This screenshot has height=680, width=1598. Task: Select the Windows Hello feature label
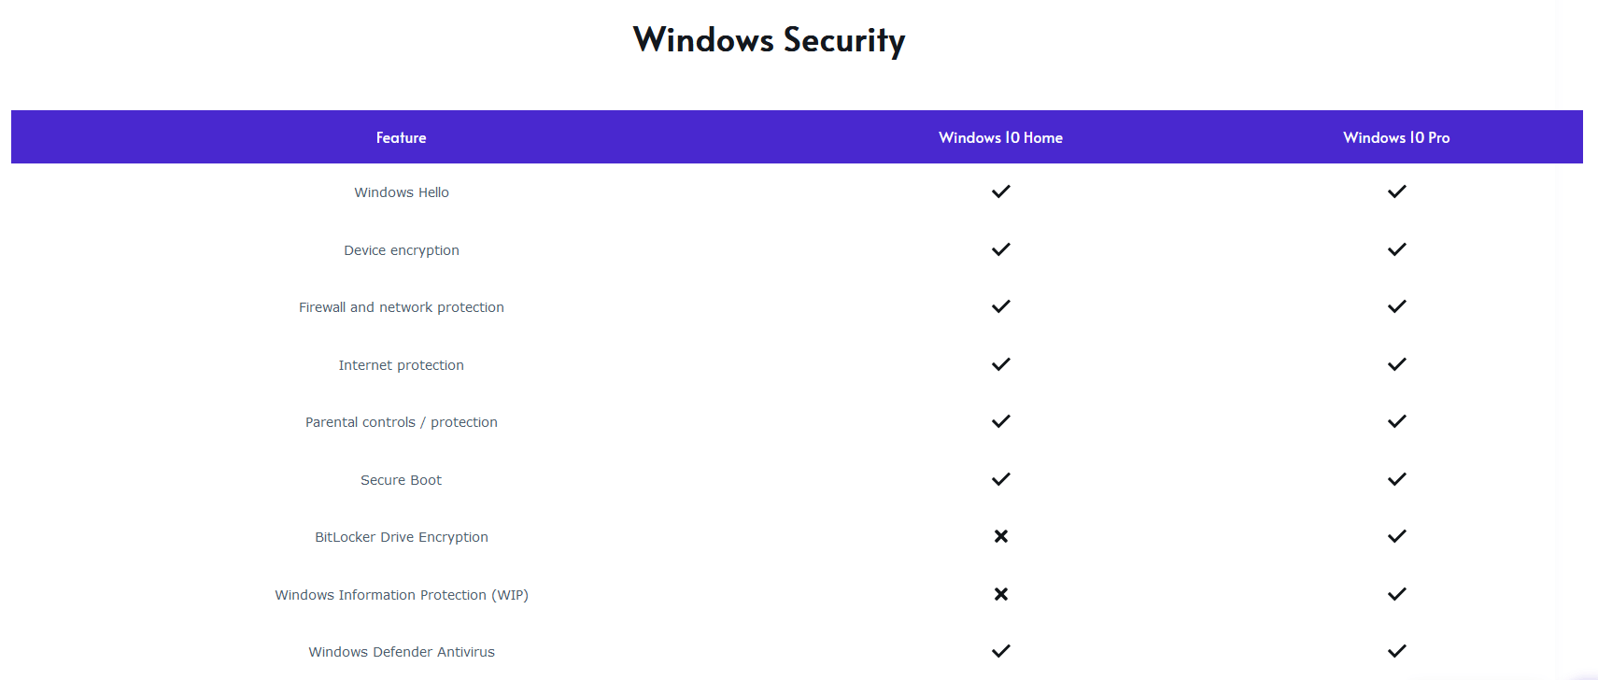coord(402,192)
